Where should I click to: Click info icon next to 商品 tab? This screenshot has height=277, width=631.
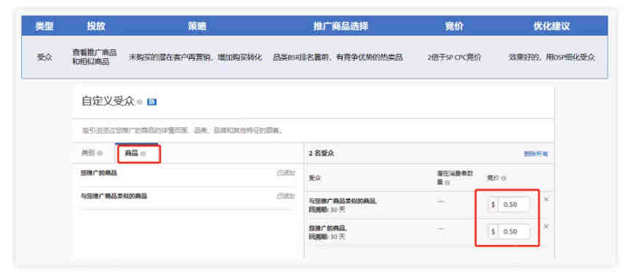[x=143, y=153]
